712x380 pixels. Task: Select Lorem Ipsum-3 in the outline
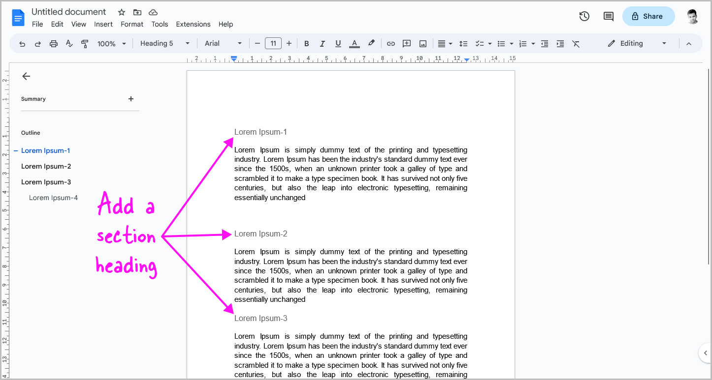click(x=46, y=182)
